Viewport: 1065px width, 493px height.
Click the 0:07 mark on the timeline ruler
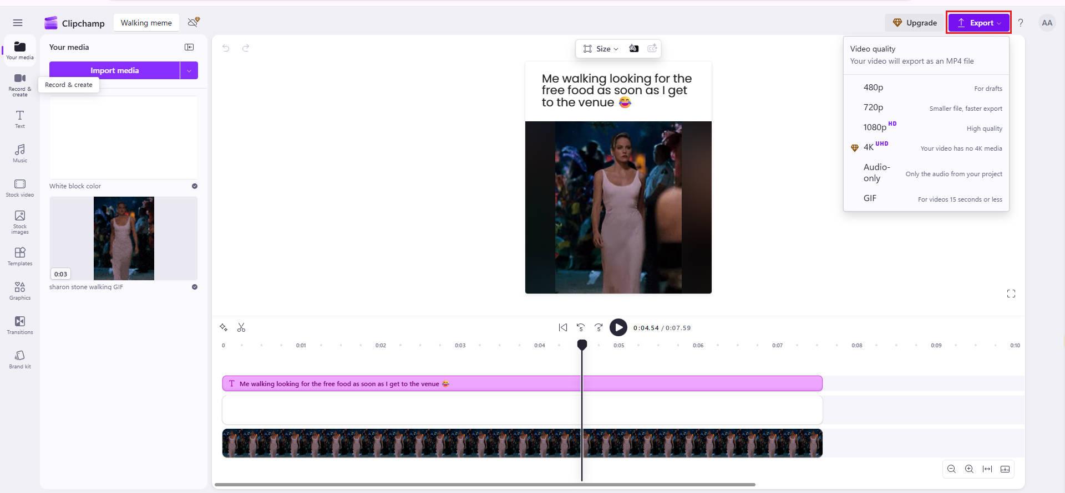[x=778, y=345]
